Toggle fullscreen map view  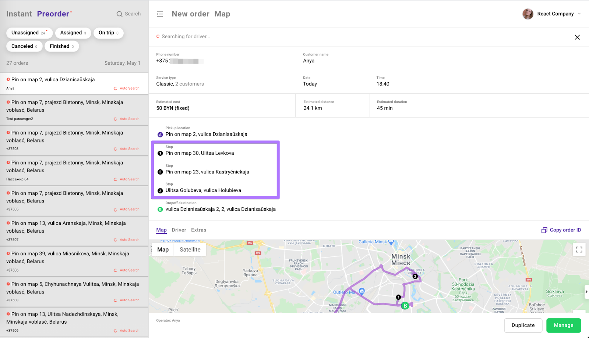click(x=579, y=249)
